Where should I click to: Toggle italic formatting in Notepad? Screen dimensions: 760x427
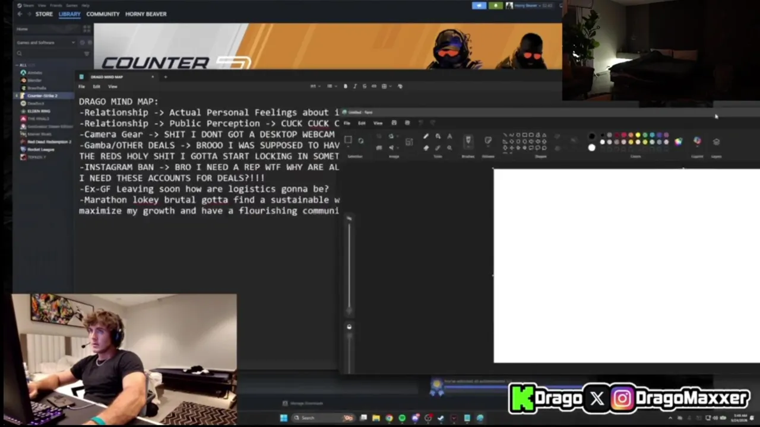click(x=355, y=86)
